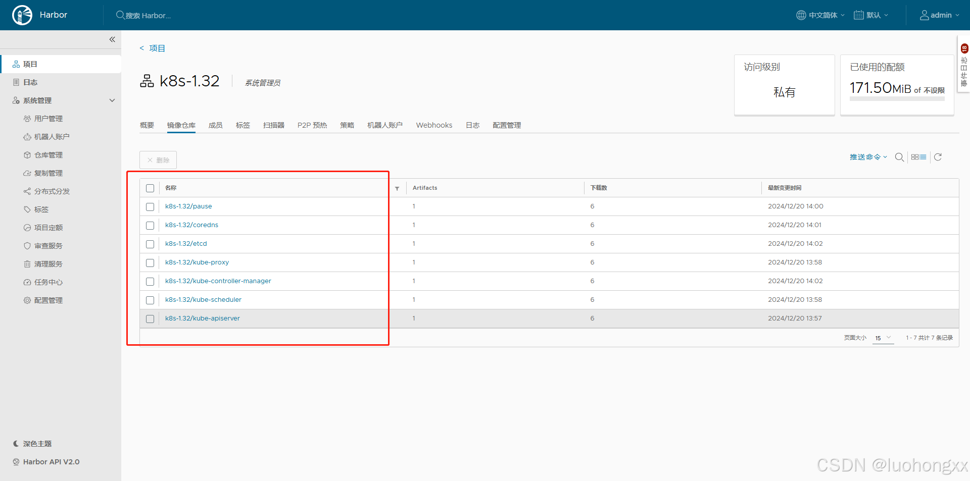Click the filter icon in name column
970x481 pixels.
coord(397,188)
